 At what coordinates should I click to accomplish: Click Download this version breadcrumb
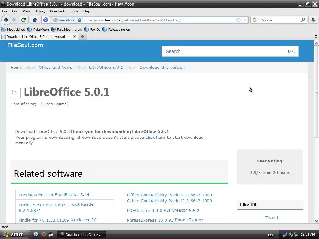(162, 68)
